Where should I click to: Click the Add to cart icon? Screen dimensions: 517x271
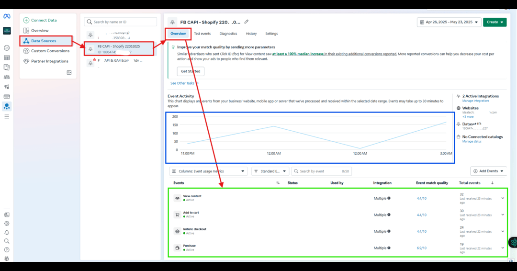coord(178,215)
